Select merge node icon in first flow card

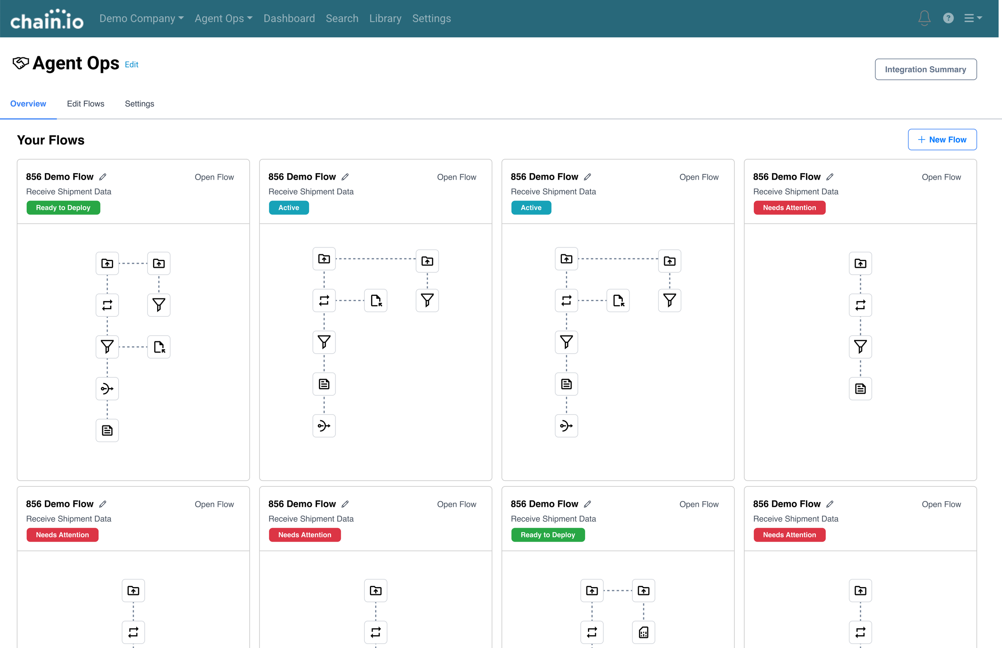[107, 389]
